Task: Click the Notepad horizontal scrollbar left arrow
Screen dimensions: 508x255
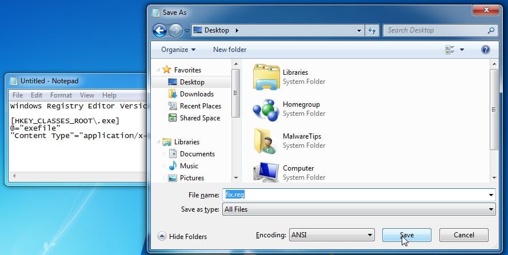Action: click(x=14, y=176)
